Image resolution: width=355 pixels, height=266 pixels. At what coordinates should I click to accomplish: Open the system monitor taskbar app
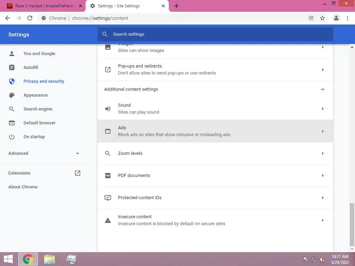(71, 259)
